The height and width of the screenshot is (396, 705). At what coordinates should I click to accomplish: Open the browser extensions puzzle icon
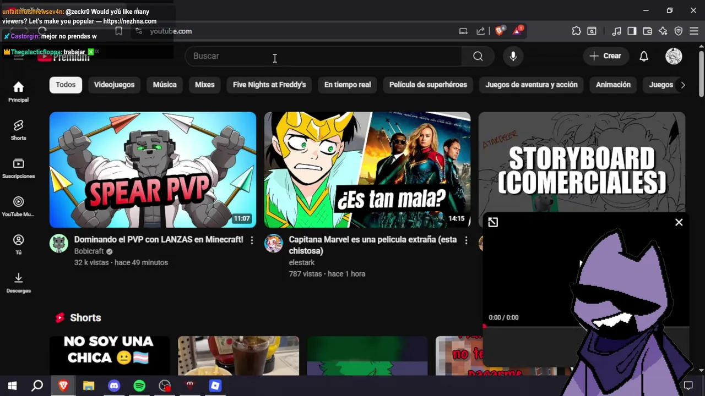(x=576, y=31)
